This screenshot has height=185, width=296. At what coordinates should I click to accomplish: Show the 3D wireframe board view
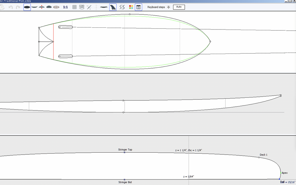coord(56,7)
